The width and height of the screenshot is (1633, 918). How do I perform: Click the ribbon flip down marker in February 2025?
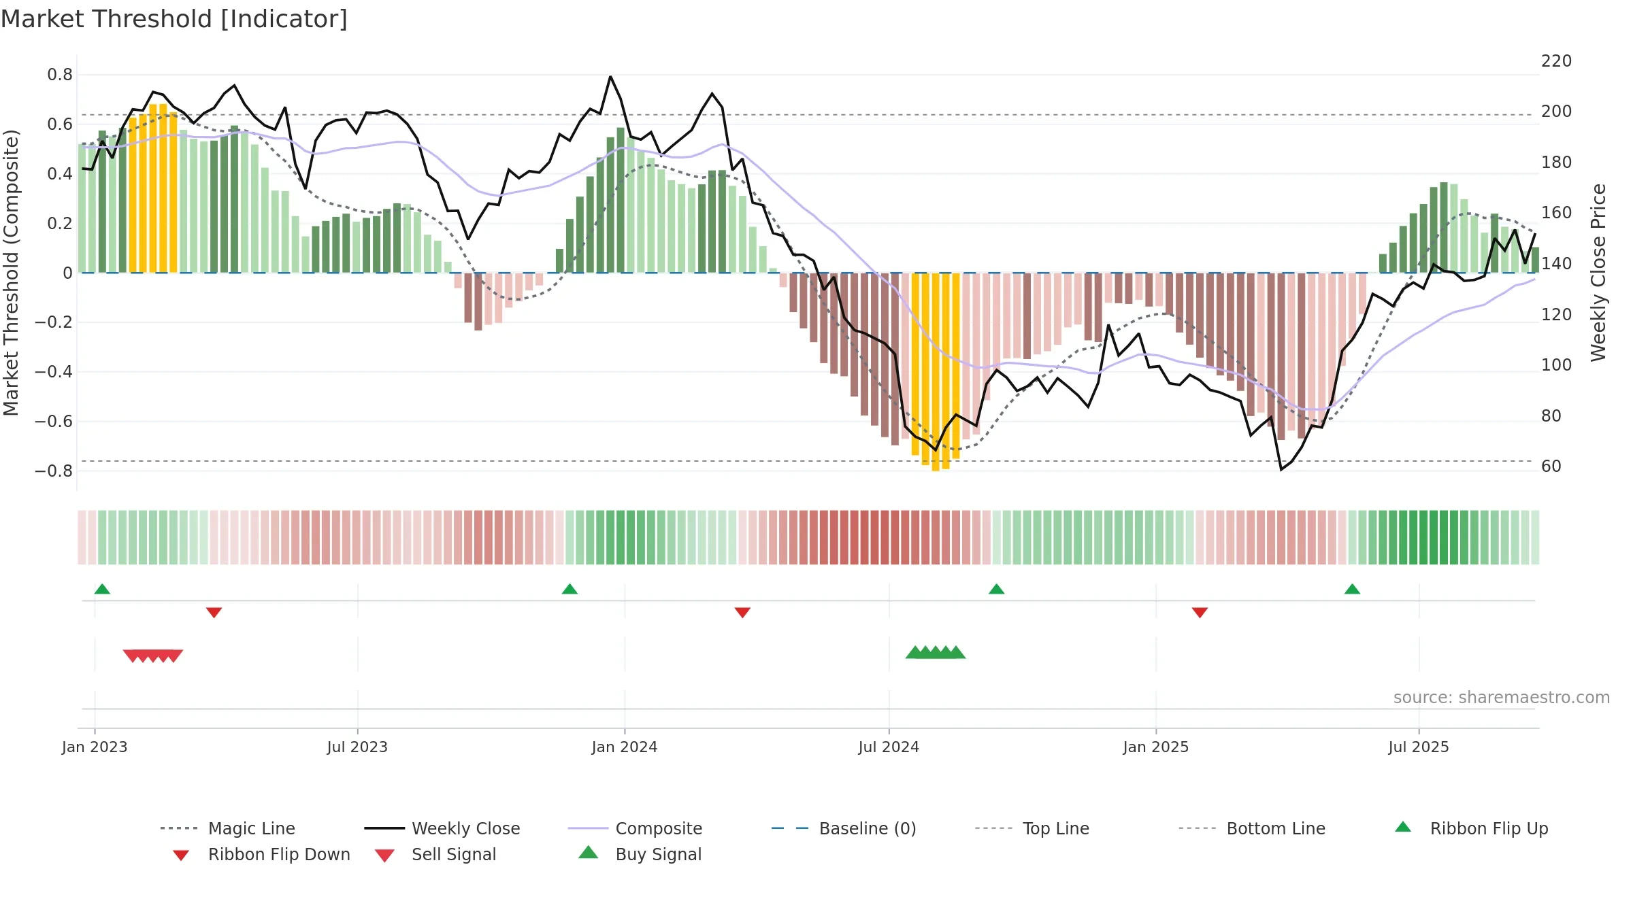tap(1200, 613)
